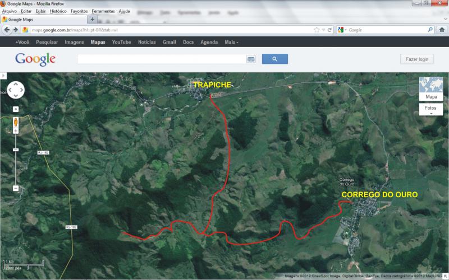Click the zoom slider handle
The width and height of the screenshot is (449, 280).
(x=16, y=150)
